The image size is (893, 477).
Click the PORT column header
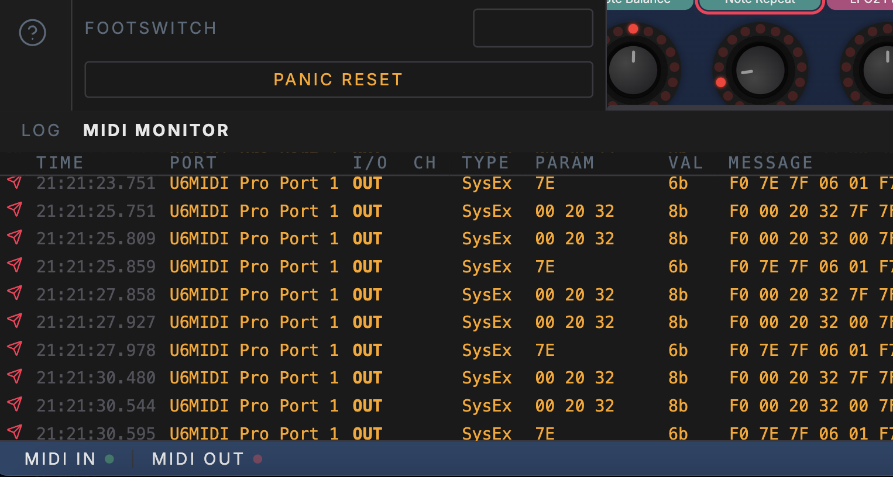click(x=193, y=163)
